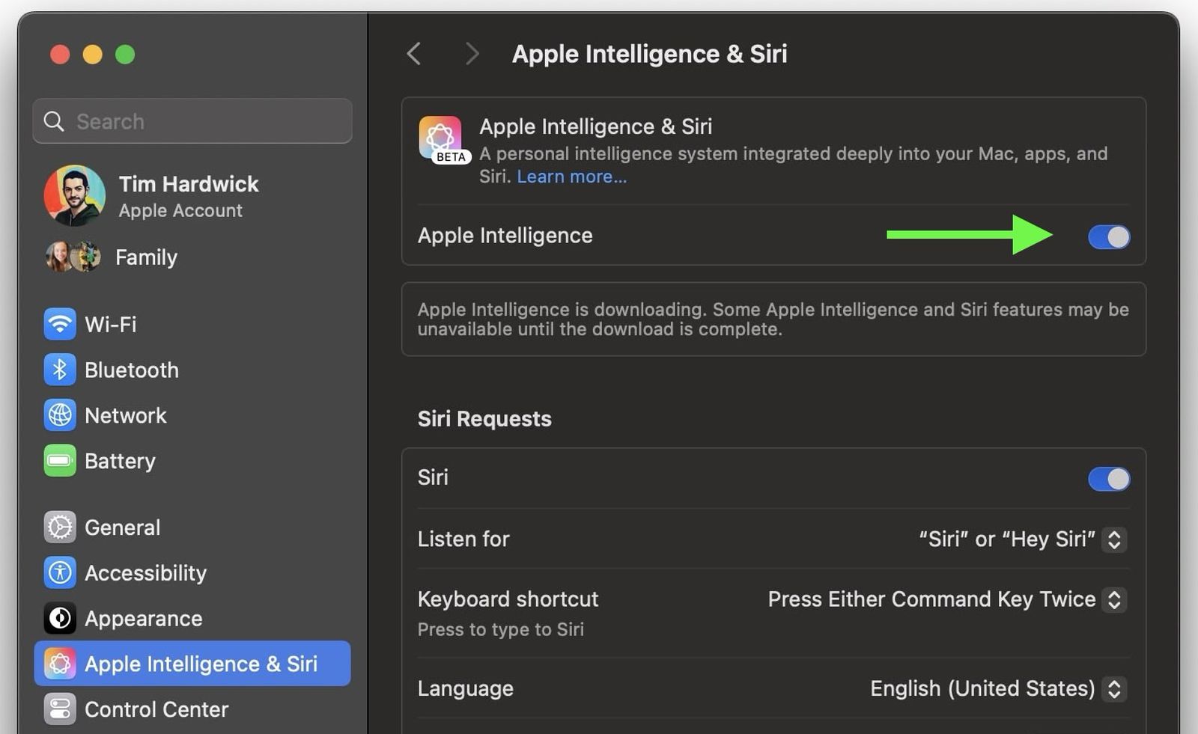1198x734 pixels.
Task: Click the Search field in sidebar
Action: click(192, 121)
